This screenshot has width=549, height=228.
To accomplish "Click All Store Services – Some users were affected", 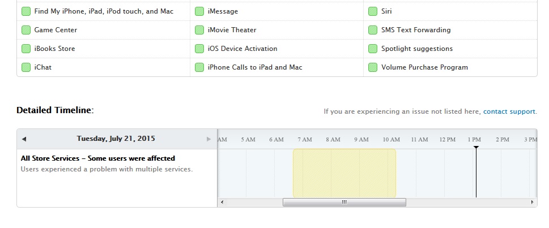I will point(97,158).
